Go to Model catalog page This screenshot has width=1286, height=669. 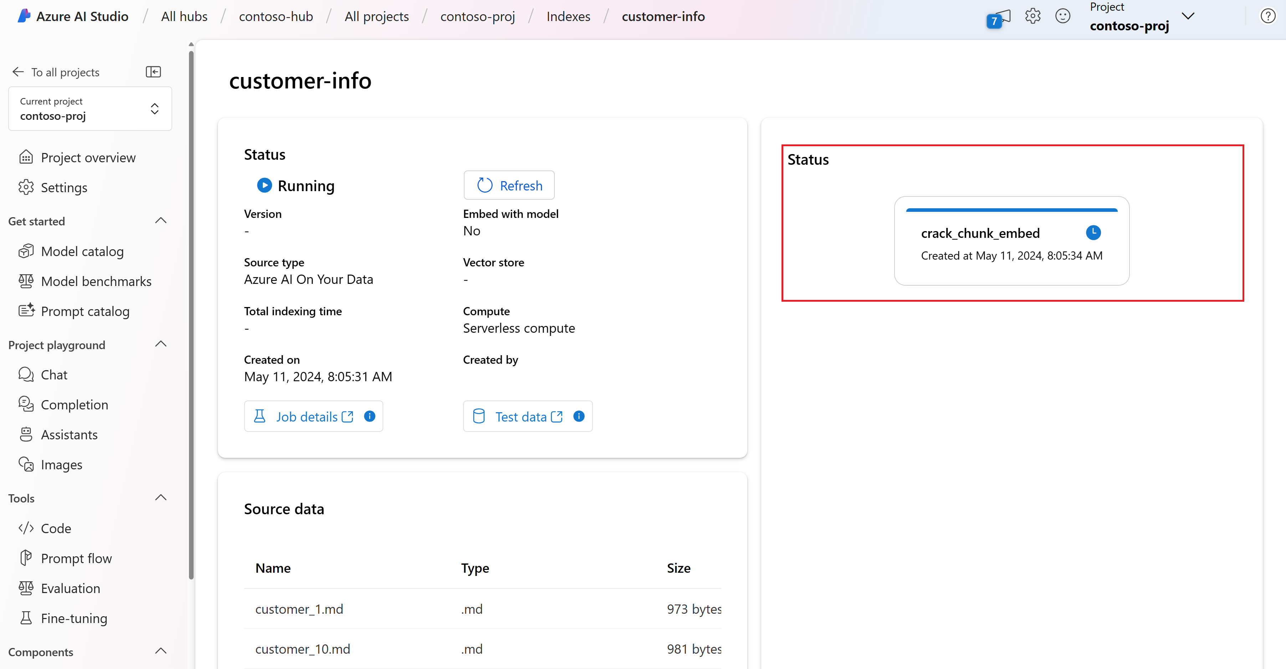82,251
